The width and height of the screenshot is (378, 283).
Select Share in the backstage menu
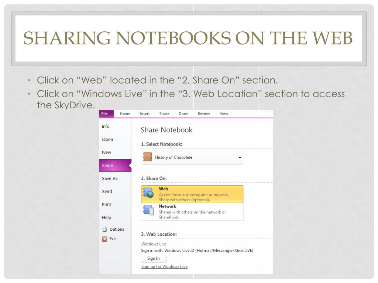click(x=115, y=165)
